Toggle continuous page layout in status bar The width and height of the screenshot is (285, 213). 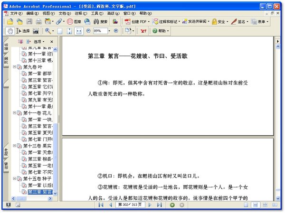point(256,205)
